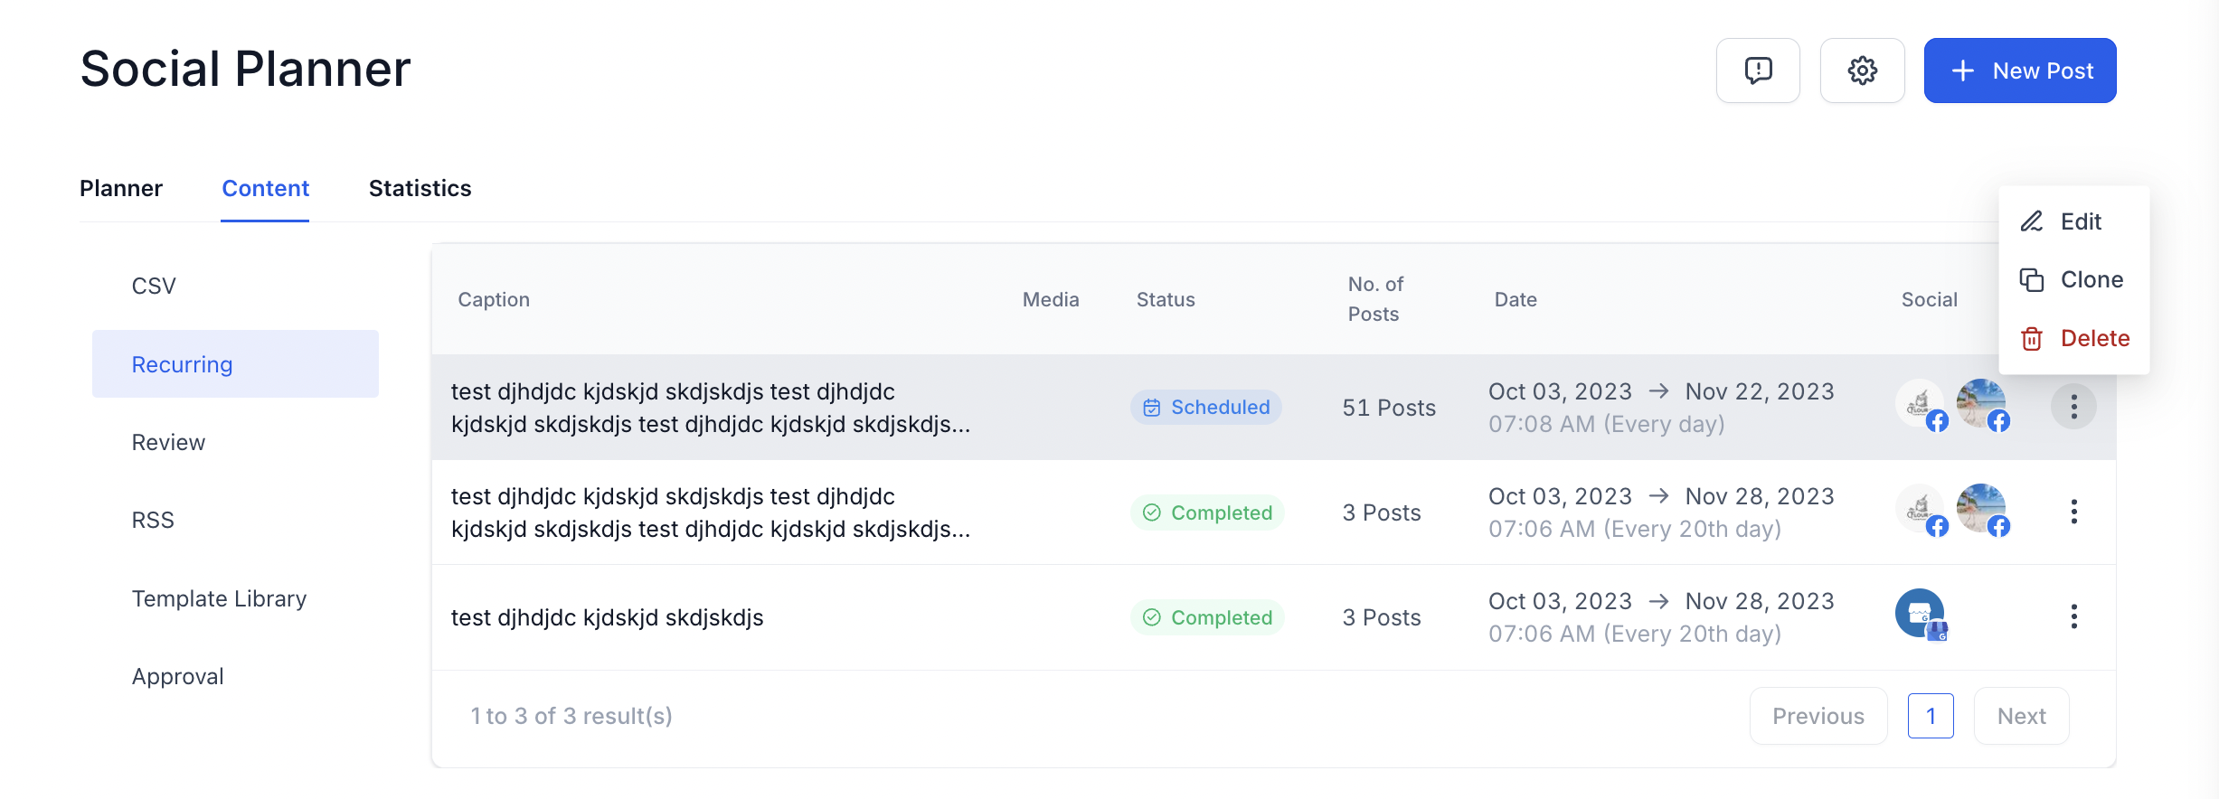Switch to the Planner tab
Viewport: 2219px width, 799px height.
click(x=121, y=188)
